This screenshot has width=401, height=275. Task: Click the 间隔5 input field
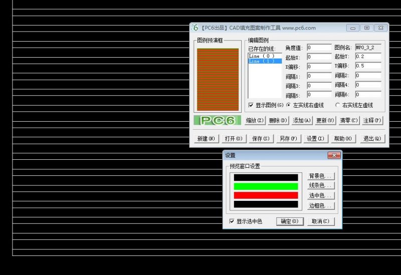[x=319, y=95]
